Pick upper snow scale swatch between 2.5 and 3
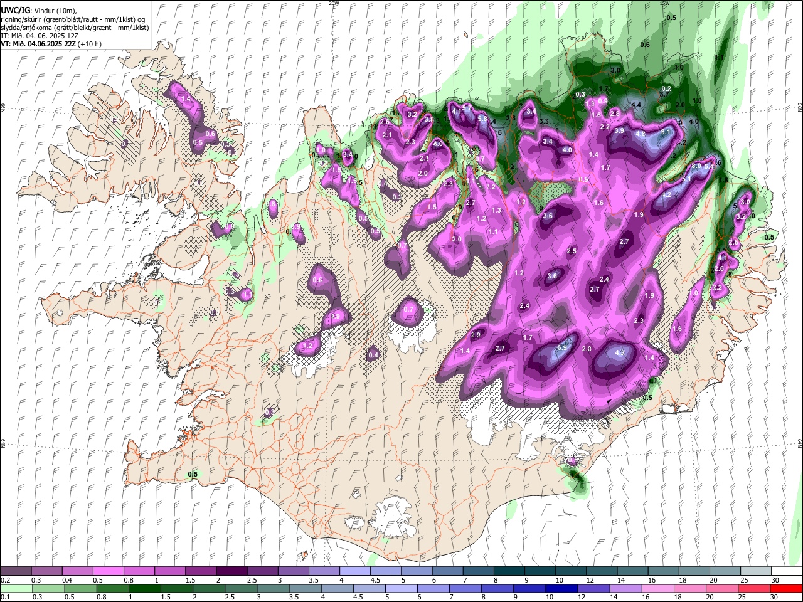Image resolution: width=803 pixels, height=602 pixels. [x=262, y=571]
